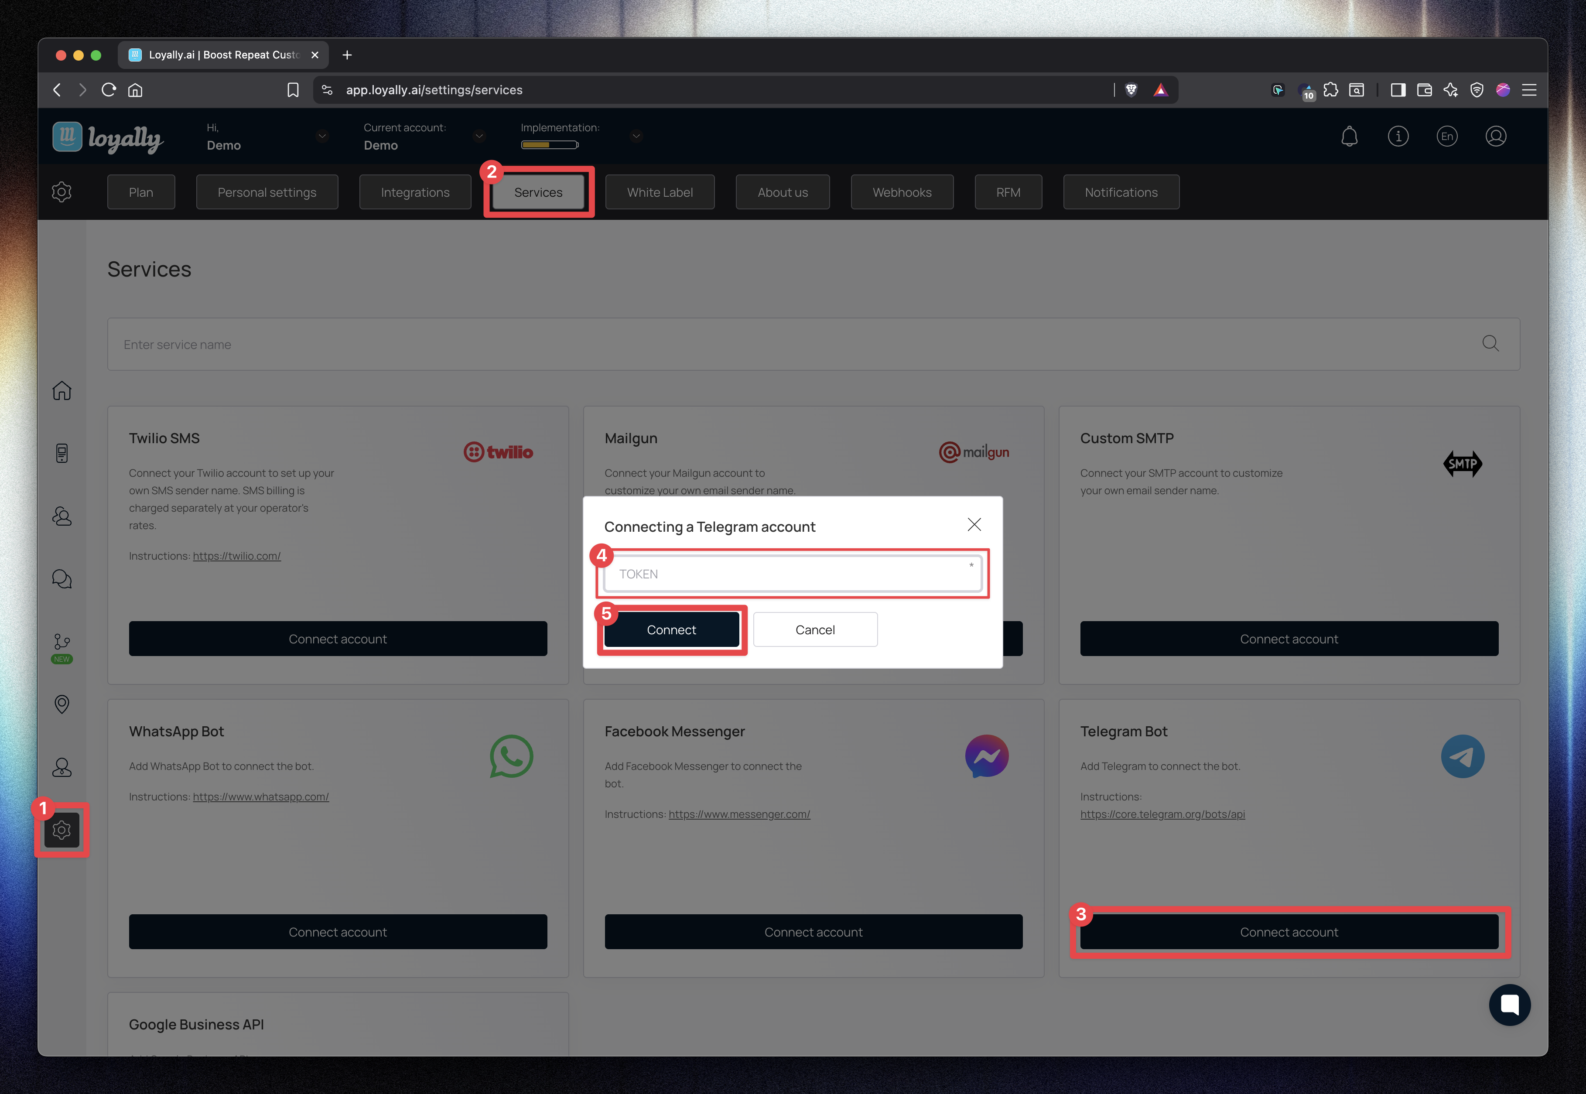This screenshot has width=1586, height=1094.
Task: Toggle browser sidebar panel icon
Action: coord(1398,90)
